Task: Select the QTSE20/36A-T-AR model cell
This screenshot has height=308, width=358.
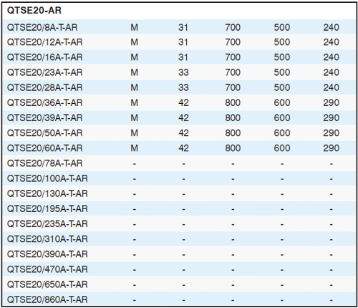Action: point(44,102)
